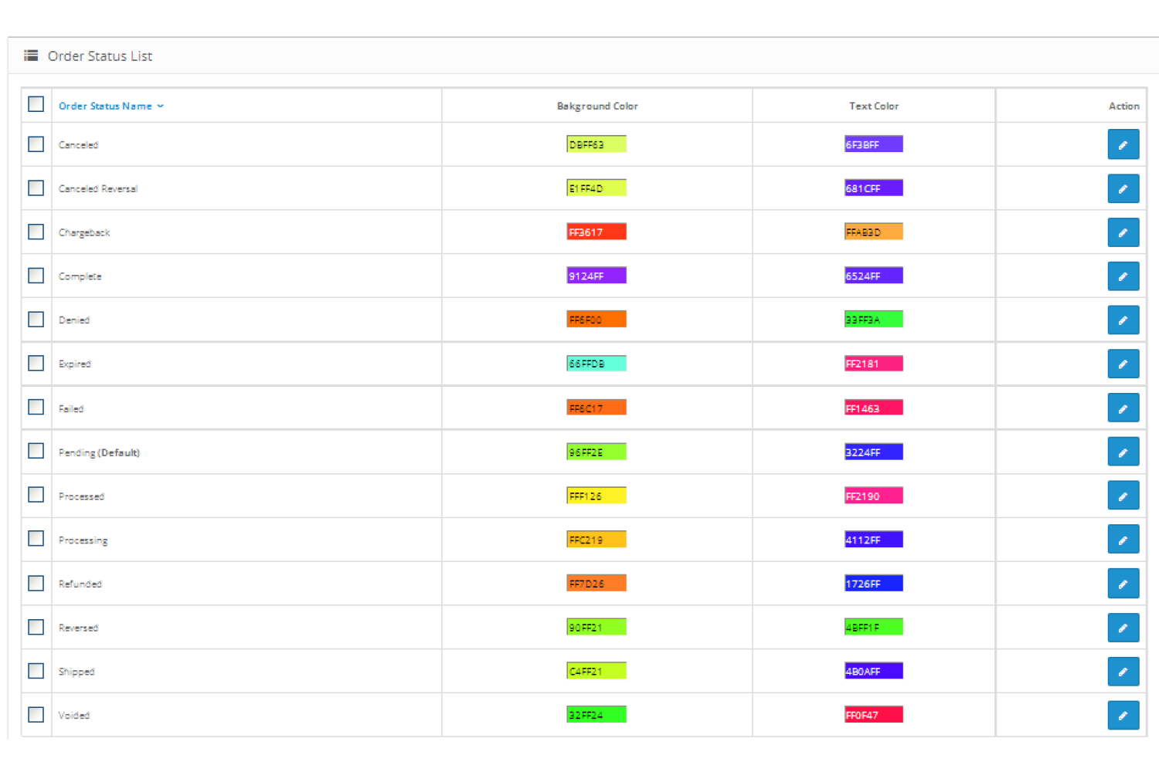This screenshot has height=772, width=1159.
Task: Open the text color field for Reversed
Action: (x=873, y=627)
